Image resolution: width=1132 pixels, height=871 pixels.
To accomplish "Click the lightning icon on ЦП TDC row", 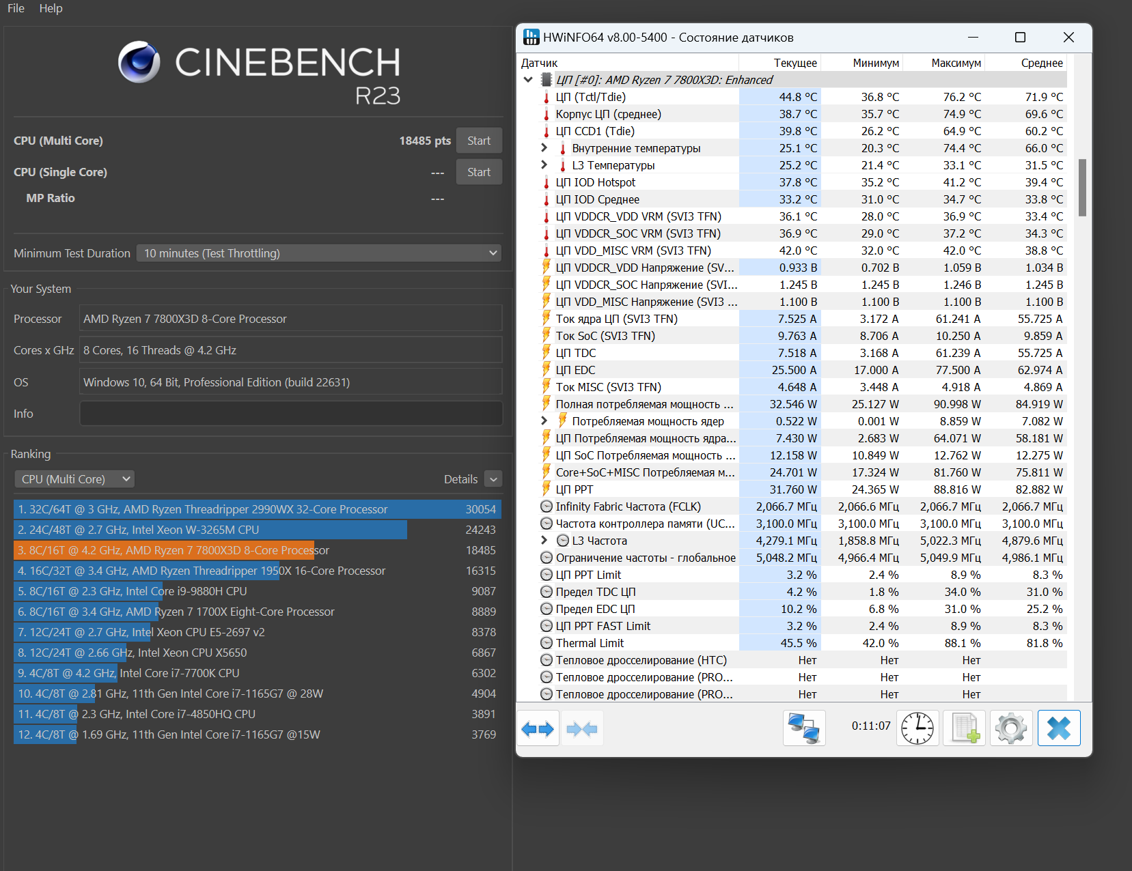I will pos(547,352).
